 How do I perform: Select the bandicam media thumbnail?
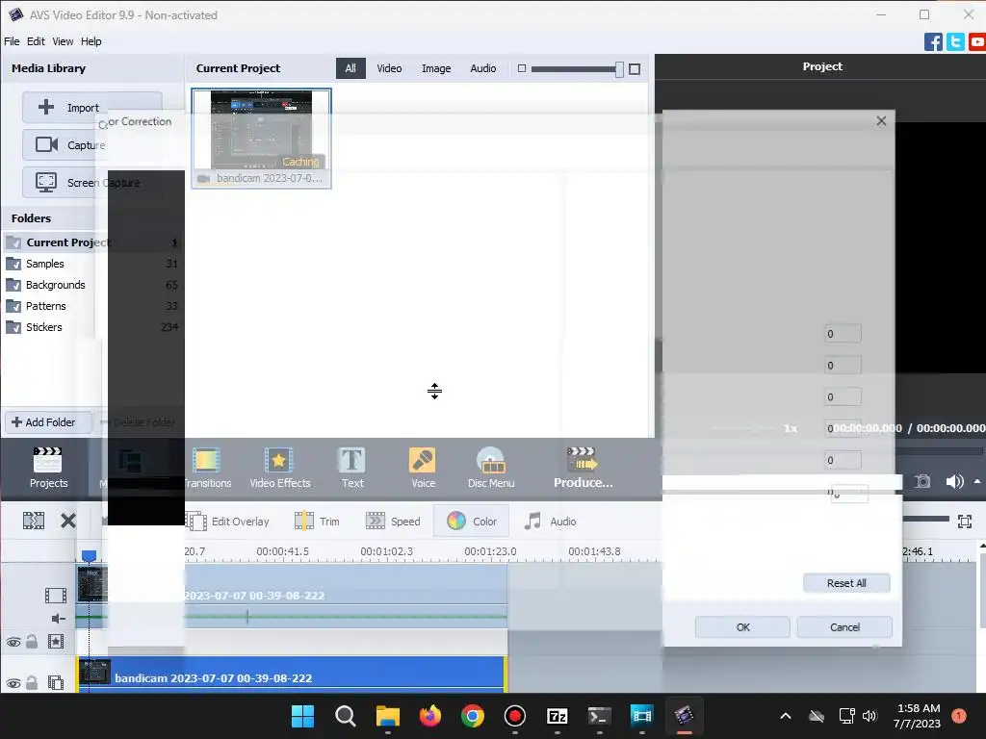(261, 139)
